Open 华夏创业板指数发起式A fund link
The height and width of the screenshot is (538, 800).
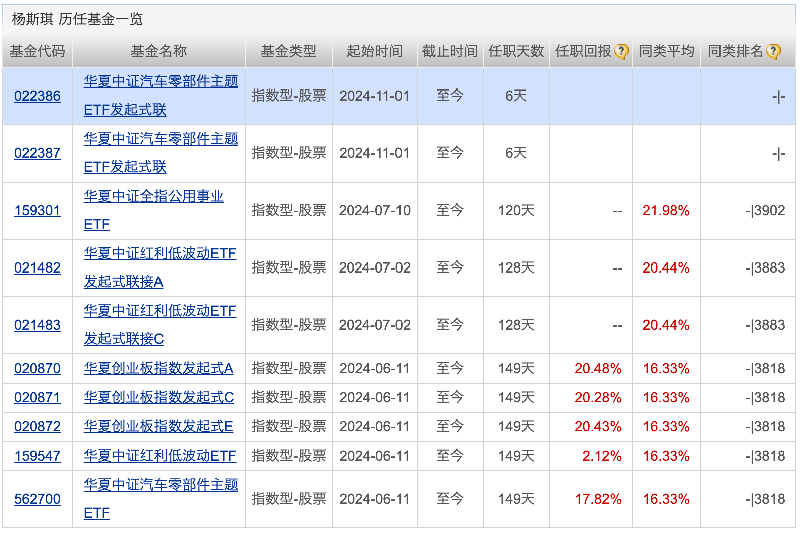[158, 368]
